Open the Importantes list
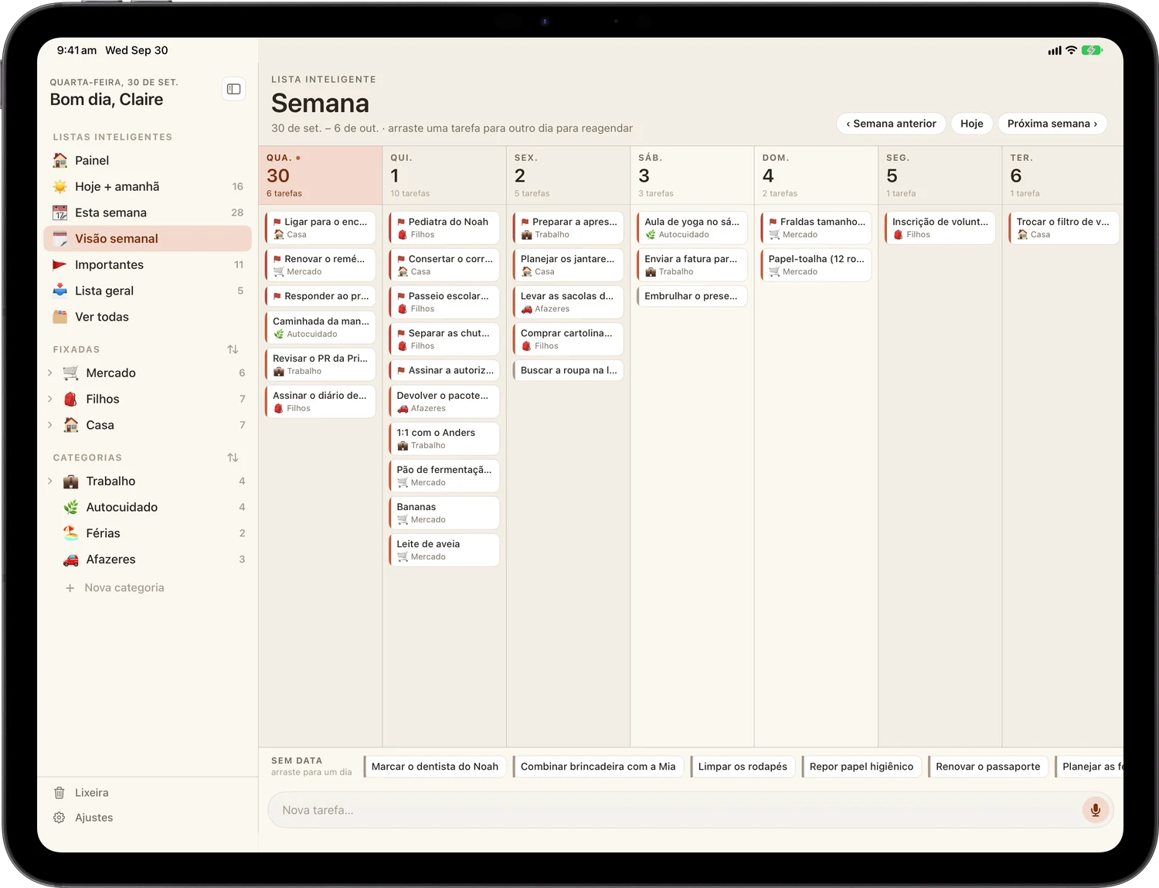This screenshot has height=888, width=1159. click(x=148, y=265)
